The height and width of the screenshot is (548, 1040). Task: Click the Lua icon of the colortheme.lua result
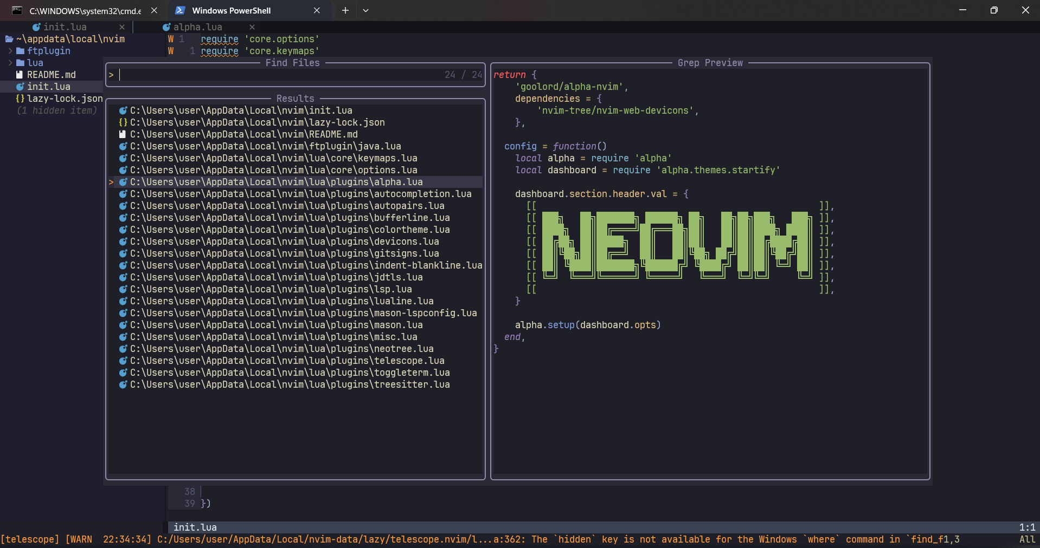click(123, 230)
